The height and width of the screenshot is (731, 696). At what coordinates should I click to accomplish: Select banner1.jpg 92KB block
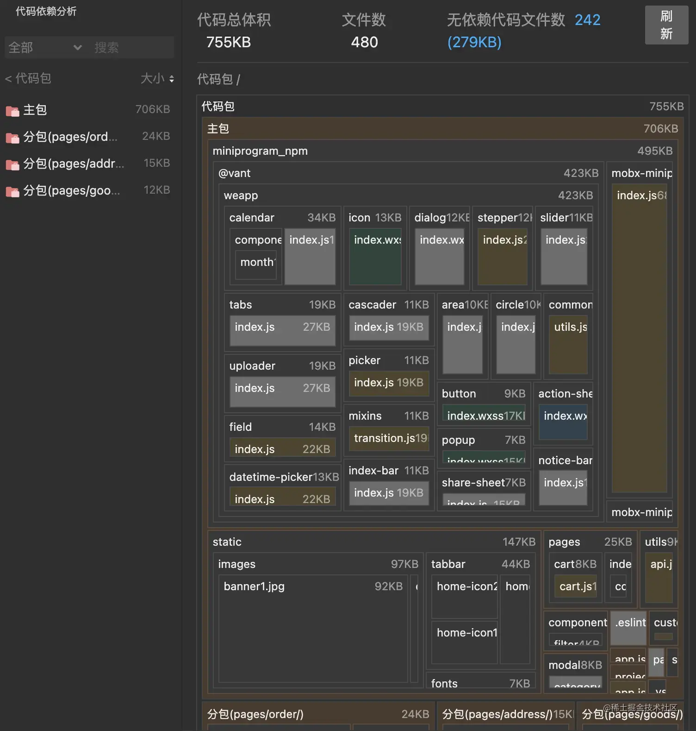coord(313,629)
